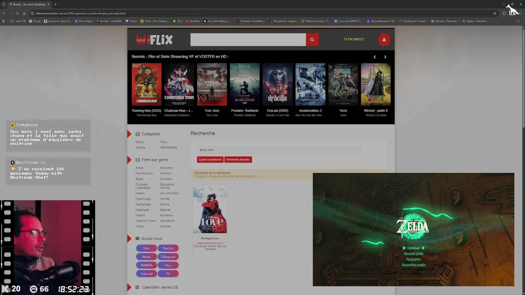Open the Insaisissables 3 poster
This screenshot has width=525, height=295.
click(310, 84)
